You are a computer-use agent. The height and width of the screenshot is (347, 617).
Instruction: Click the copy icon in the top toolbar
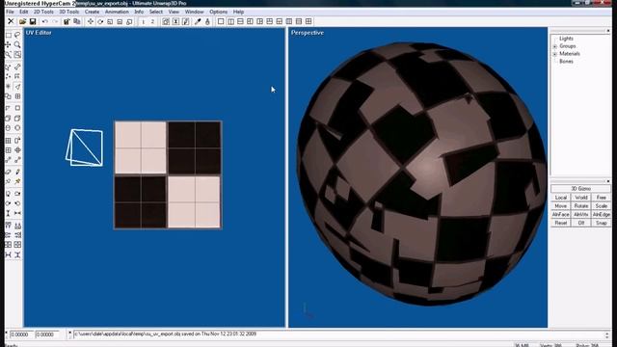(x=77, y=21)
